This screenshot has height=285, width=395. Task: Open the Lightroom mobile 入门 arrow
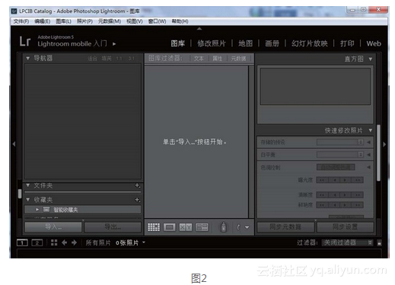tap(114, 44)
